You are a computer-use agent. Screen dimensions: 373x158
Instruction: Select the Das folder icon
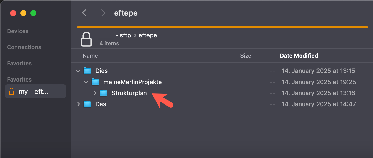click(87, 104)
